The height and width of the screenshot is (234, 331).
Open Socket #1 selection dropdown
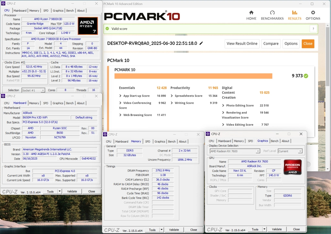coord(33,90)
